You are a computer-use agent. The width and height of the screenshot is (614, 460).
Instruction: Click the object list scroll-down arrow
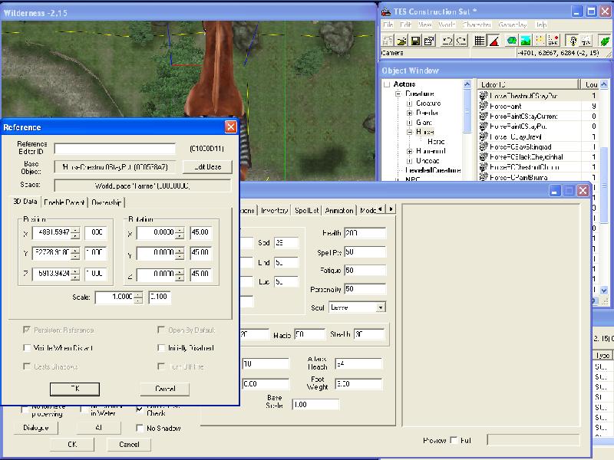coord(604,291)
